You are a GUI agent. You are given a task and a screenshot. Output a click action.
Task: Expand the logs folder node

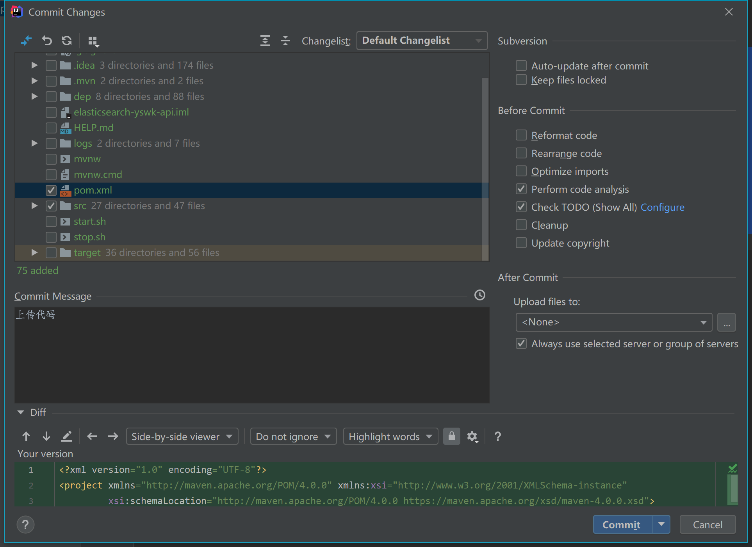pos(34,143)
